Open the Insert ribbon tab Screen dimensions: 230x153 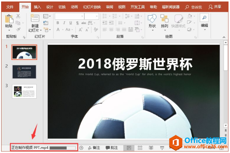[x=37, y=7]
